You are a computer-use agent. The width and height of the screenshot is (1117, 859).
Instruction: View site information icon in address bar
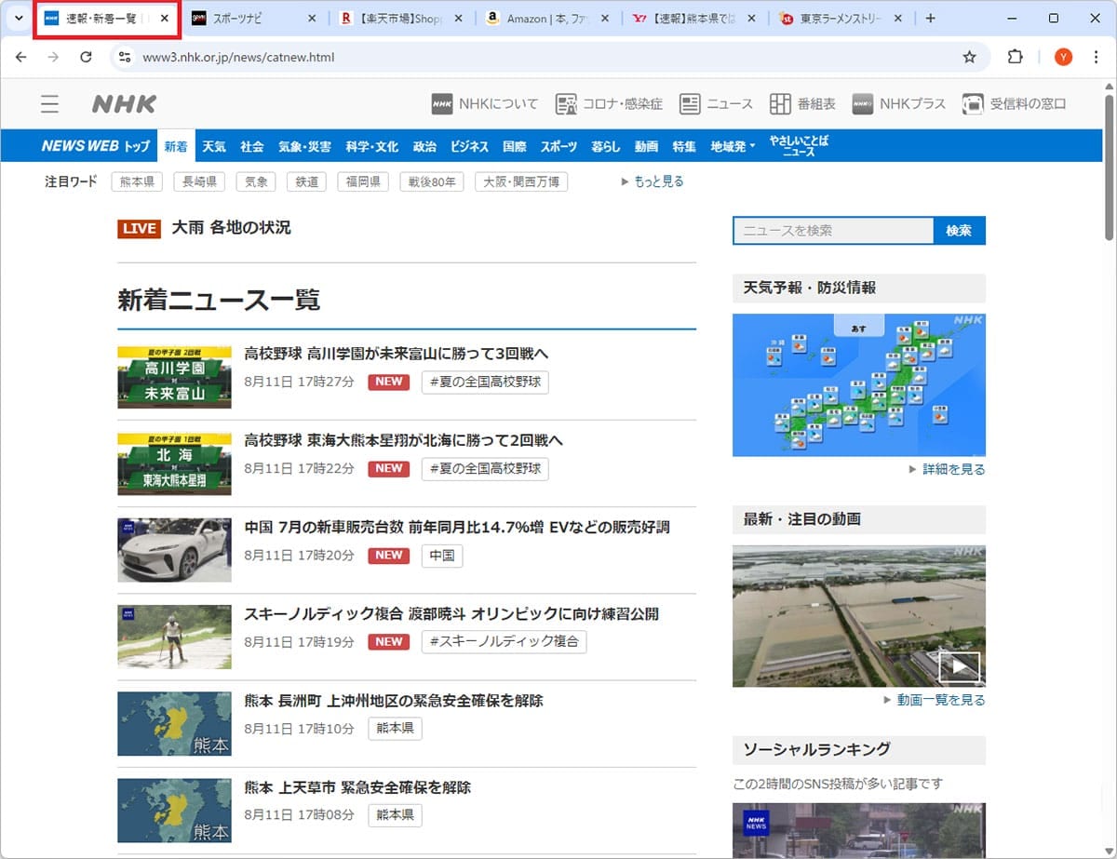(x=126, y=57)
